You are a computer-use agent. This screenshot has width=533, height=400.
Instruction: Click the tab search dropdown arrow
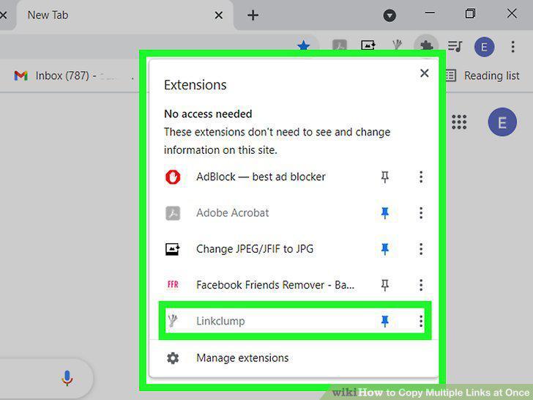coord(389,15)
